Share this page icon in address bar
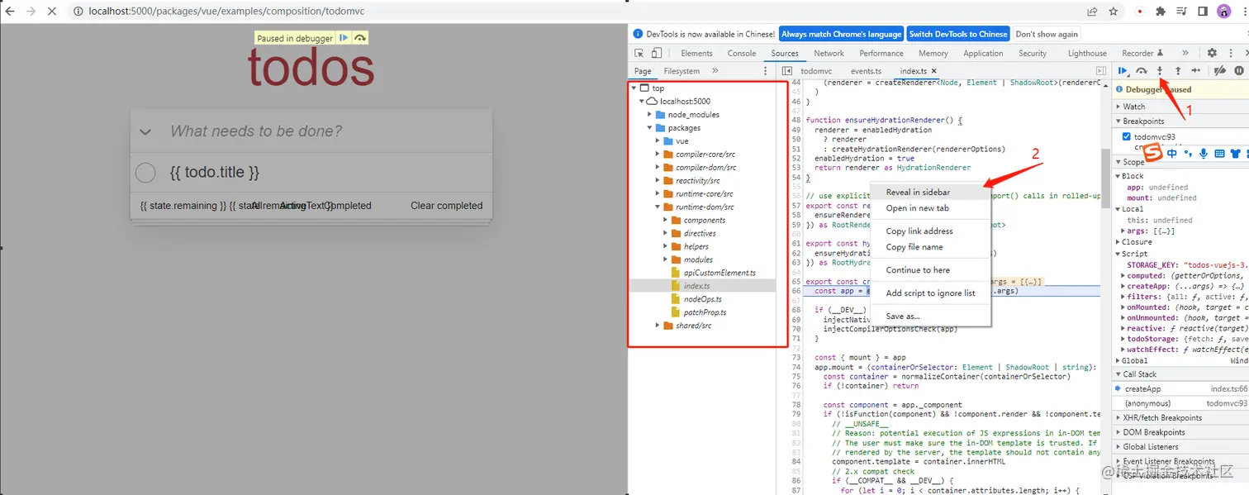The height and width of the screenshot is (495, 1249). pyautogui.click(x=1092, y=12)
